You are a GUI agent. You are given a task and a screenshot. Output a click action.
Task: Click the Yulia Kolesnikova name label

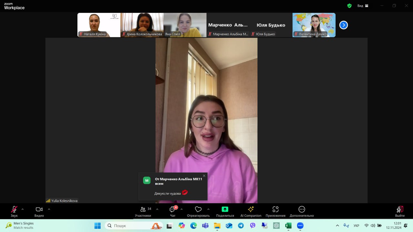64,201
